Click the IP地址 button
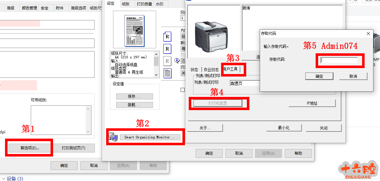The height and width of the screenshot is (181, 380). pos(312,103)
